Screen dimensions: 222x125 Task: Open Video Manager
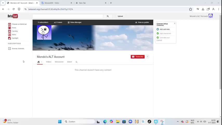tap(75, 22)
